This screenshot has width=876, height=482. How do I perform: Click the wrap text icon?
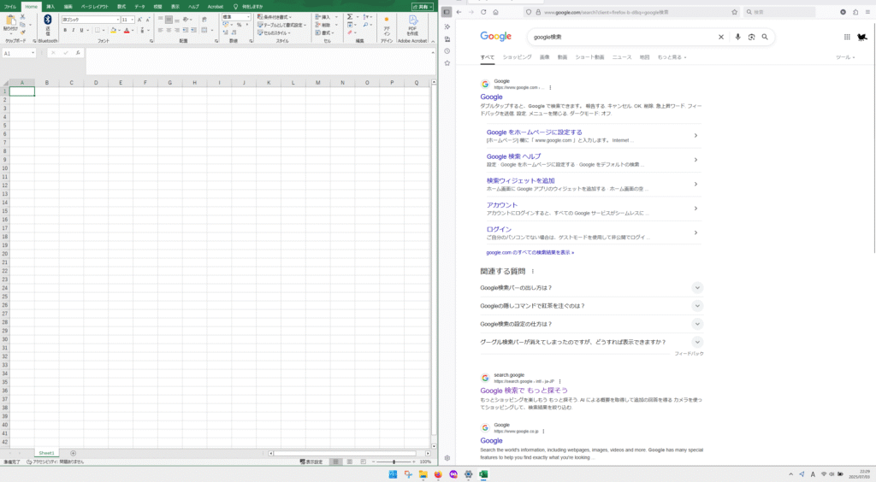pyautogui.click(x=204, y=20)
